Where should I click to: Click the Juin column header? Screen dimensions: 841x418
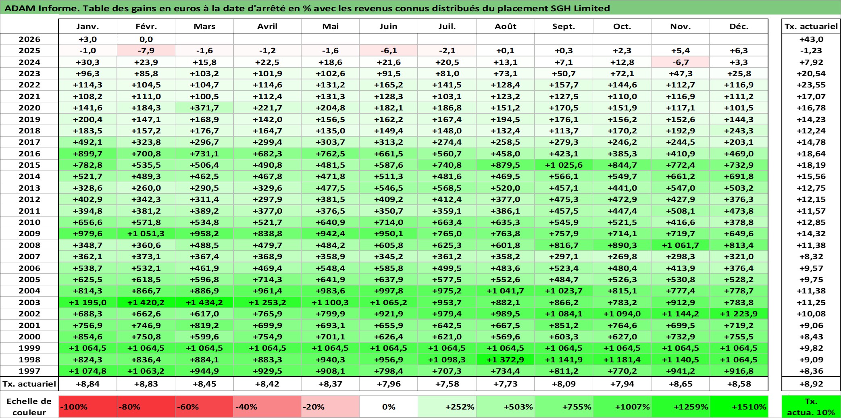coord(389,26)
